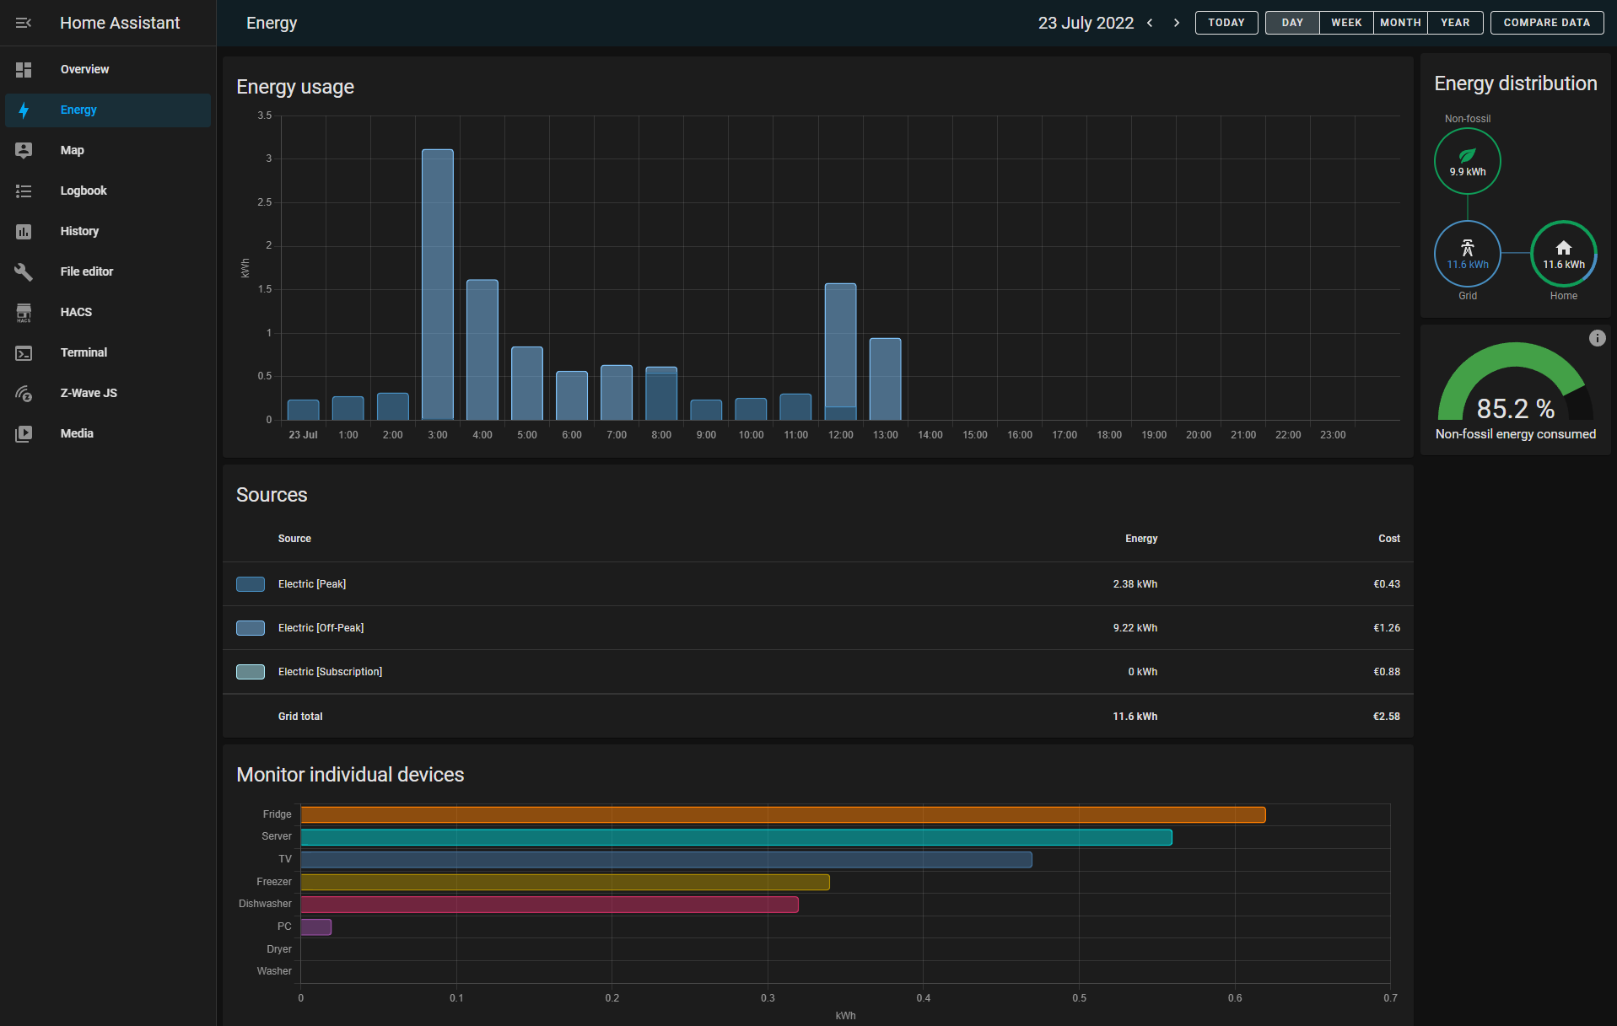
Task: Switch to the MONTH view tab
Action: tap(1399, 23)
